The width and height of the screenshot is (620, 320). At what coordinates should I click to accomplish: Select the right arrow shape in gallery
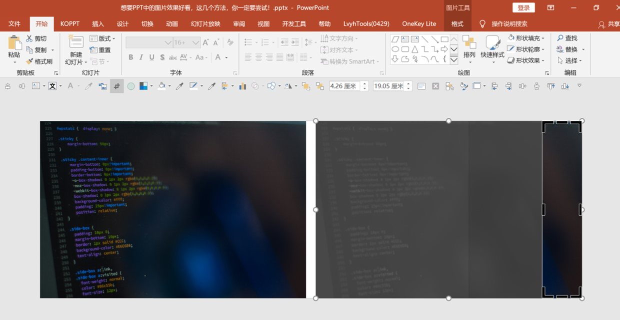pos(444,49)
